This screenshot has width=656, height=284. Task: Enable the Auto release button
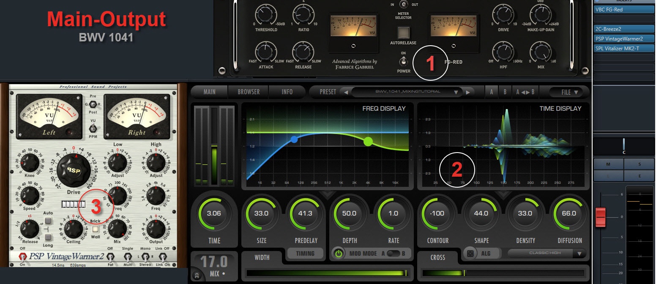pyautogui.click(x=49, y=221)
